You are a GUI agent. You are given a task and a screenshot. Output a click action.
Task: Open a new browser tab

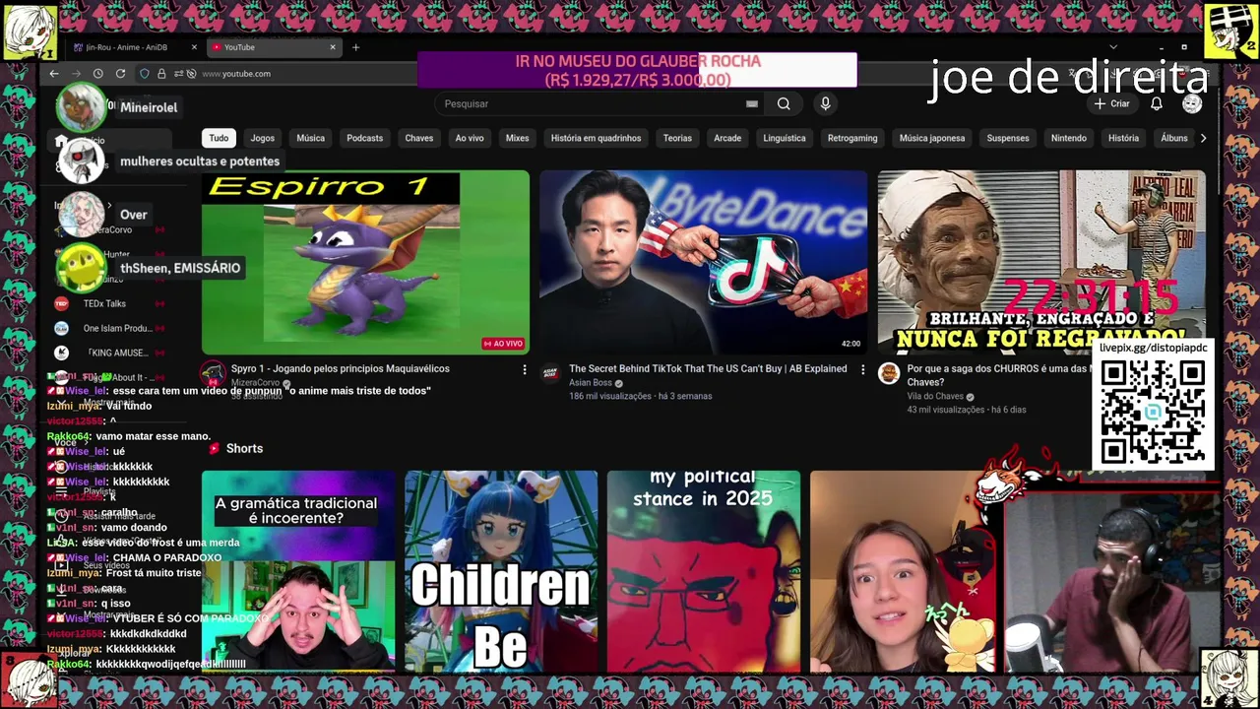coord(355,47)
